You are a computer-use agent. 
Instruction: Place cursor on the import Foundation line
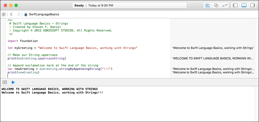point(23,41)
